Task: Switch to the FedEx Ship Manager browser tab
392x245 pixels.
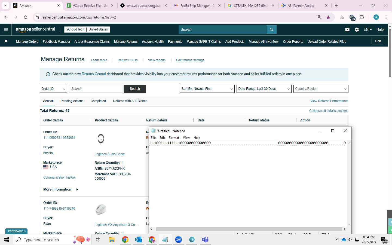Action: (x=197, y=5)
